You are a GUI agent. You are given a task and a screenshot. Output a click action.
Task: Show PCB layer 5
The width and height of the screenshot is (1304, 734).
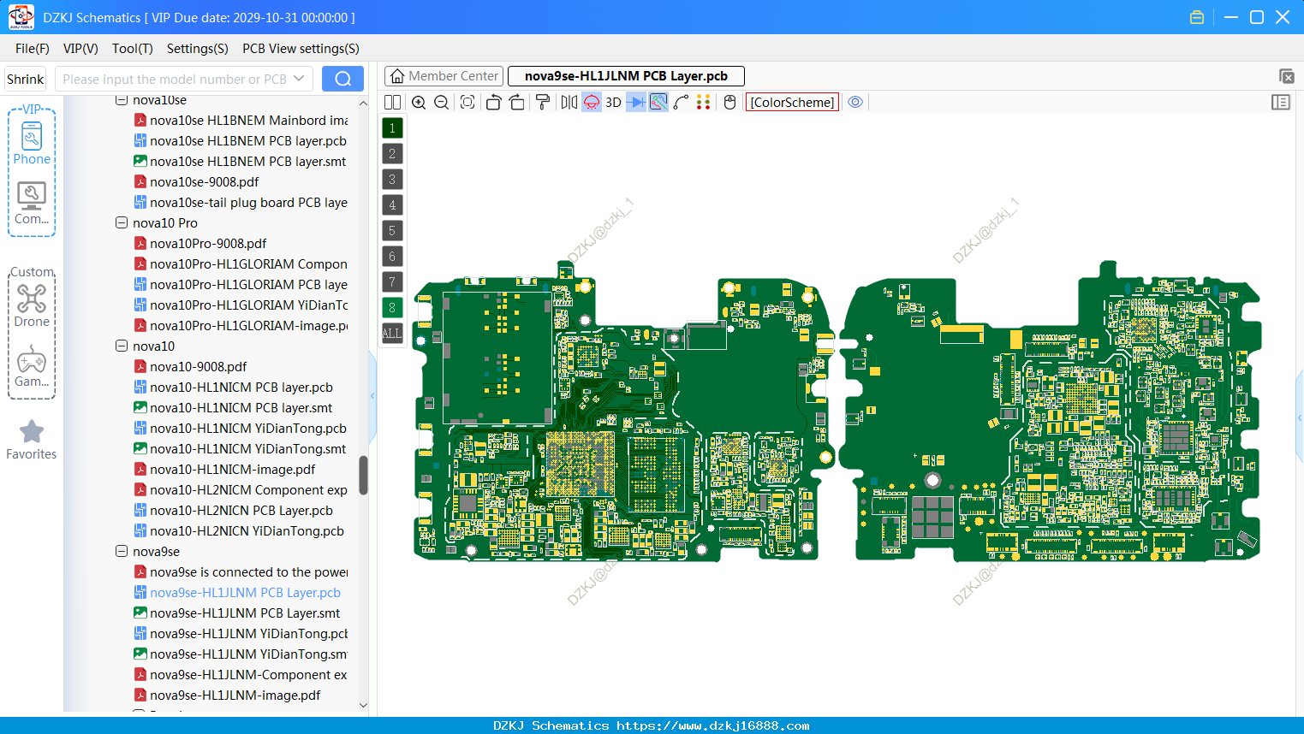coord(392,231)
